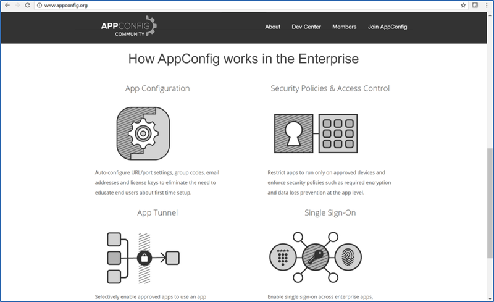The width and height of the screenshot is (494, 302).
Task: Click the Single Sign-On key icon
Action: tap(316, 258)
